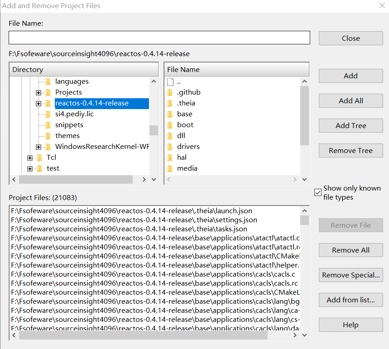Click Directory list scroll-down arrow
Screen dimensions: 389x349
pyautogui.click(x=154, y=179)
